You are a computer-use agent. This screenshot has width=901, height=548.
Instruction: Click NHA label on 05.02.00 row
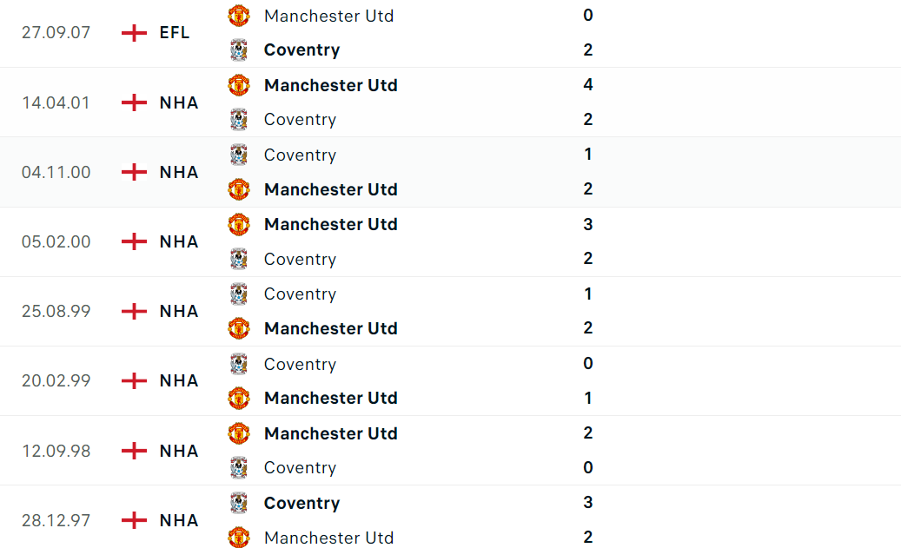pyautogui.click(x=179, y=241)
